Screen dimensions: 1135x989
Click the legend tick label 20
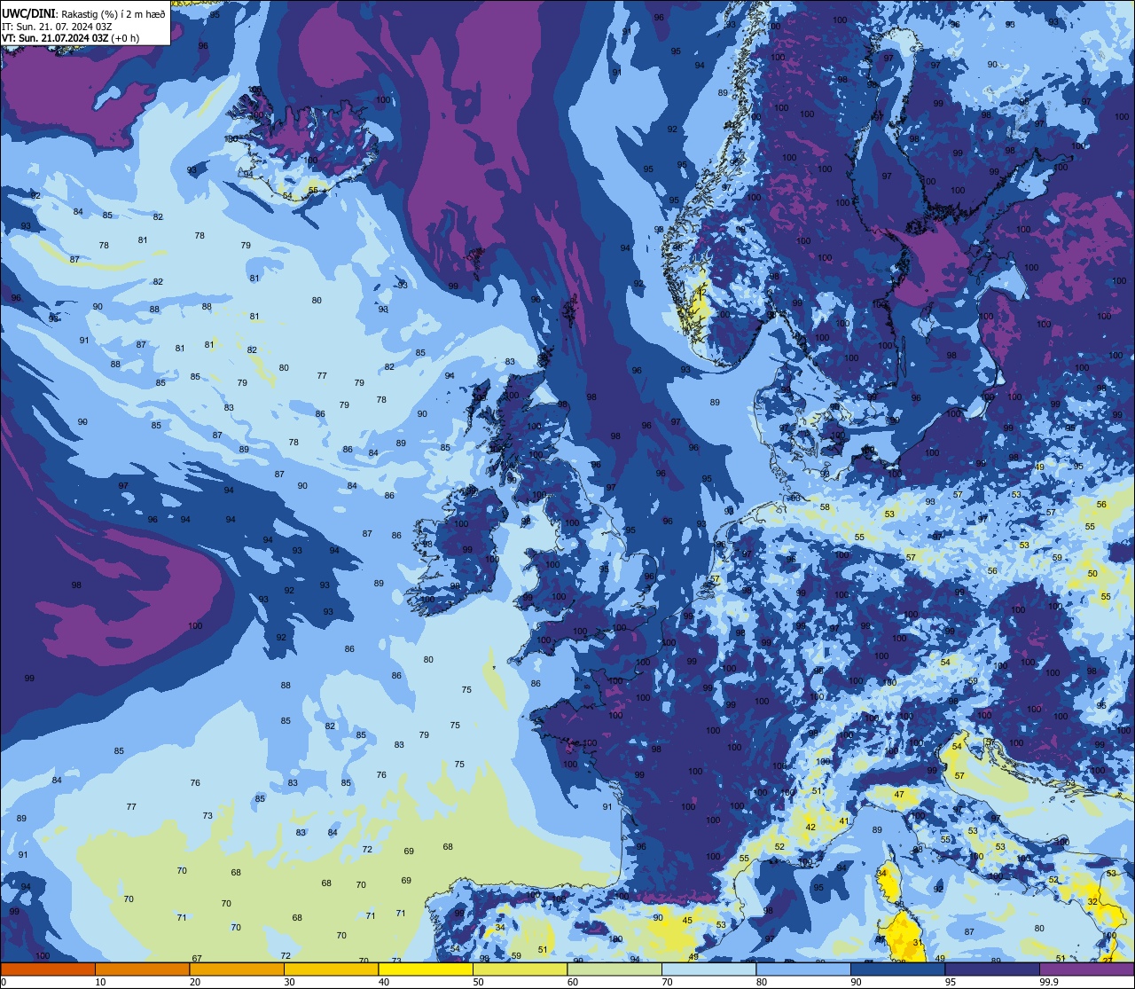[x=195, y=982]
